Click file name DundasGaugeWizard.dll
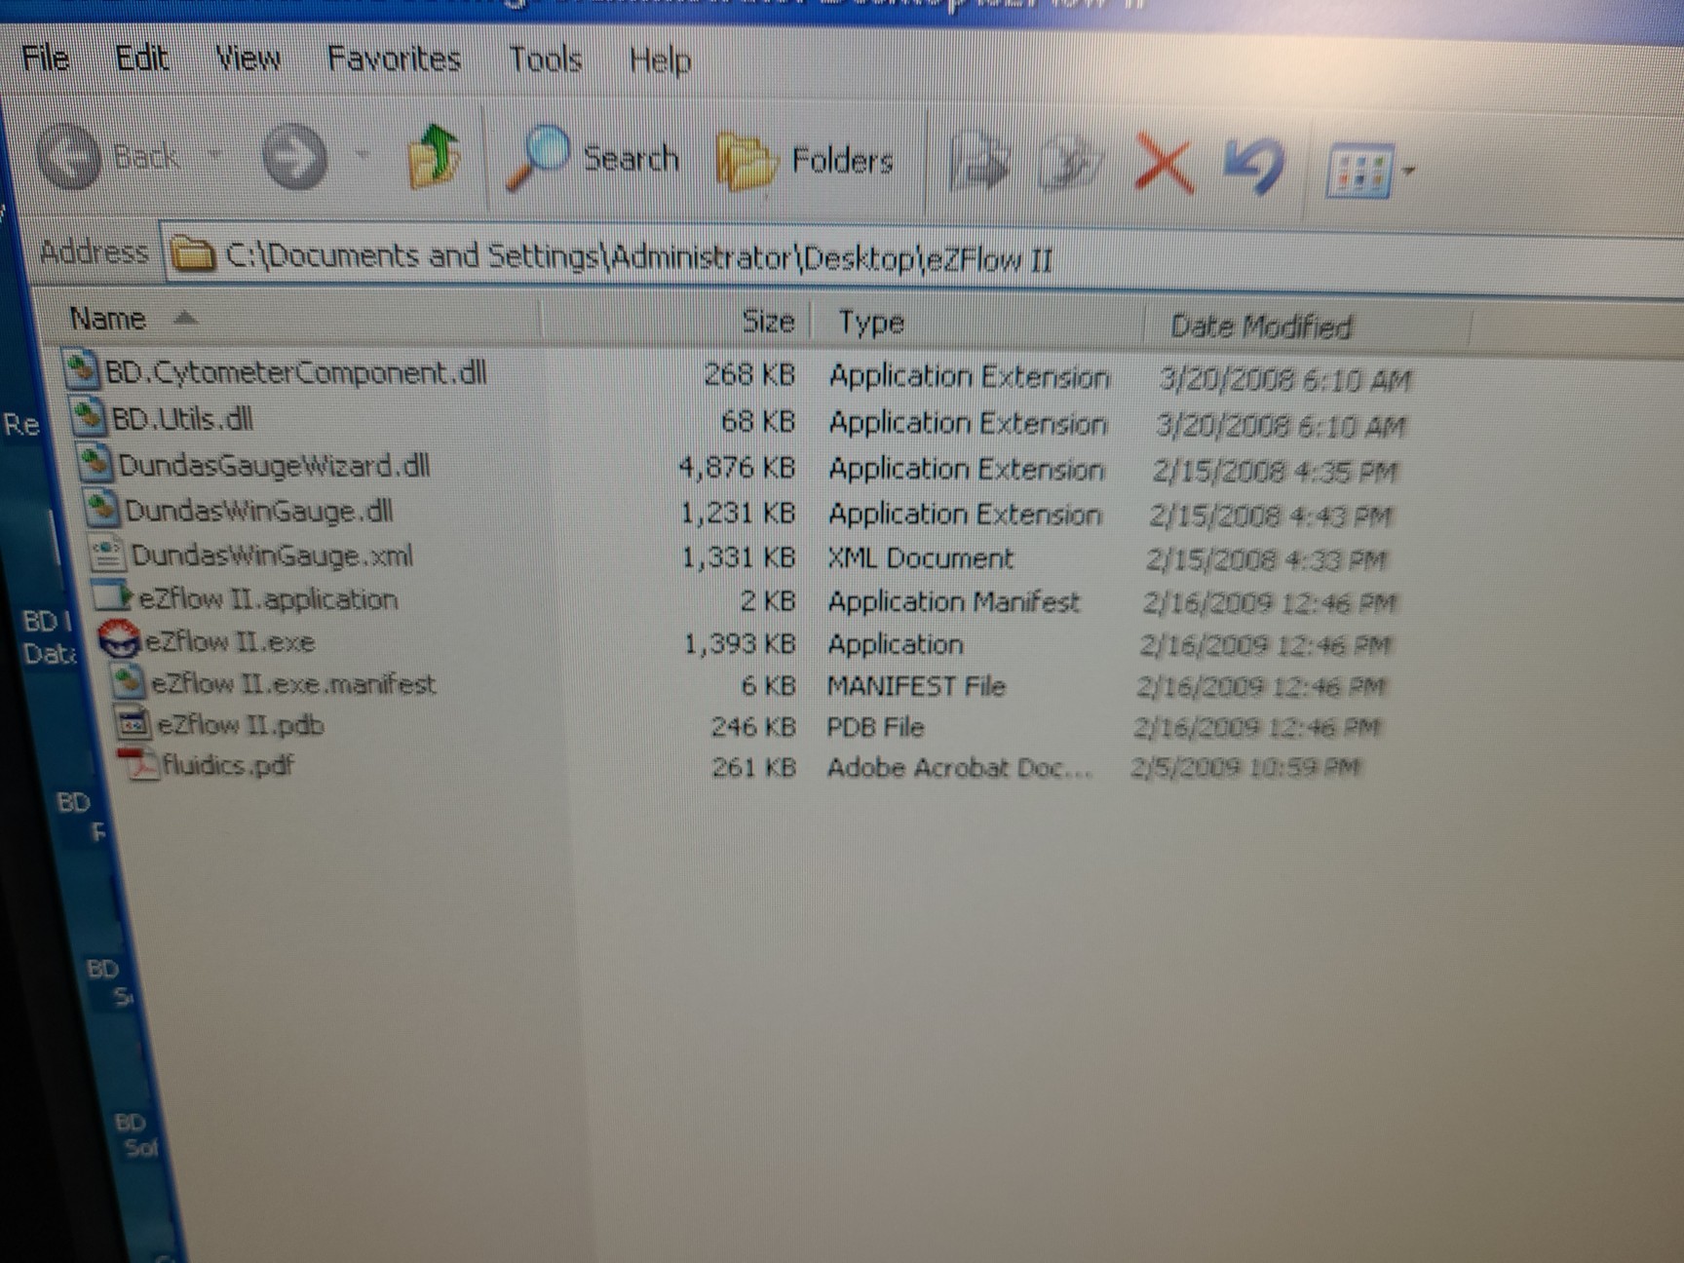 (274, 465)
